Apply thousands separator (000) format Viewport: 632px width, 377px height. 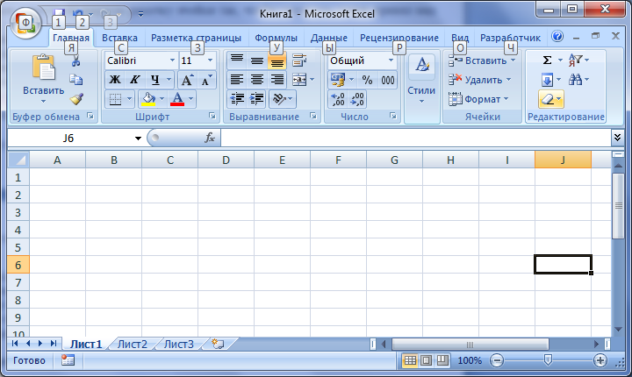388,80
